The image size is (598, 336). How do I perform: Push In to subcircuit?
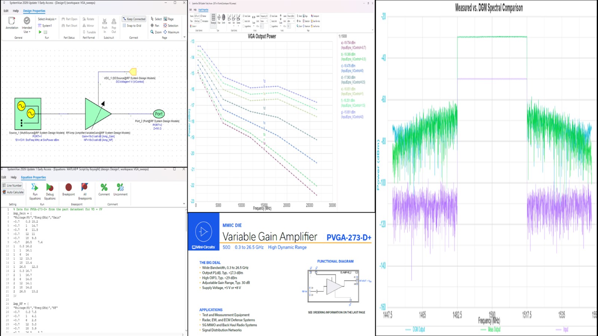coord(105,25)
